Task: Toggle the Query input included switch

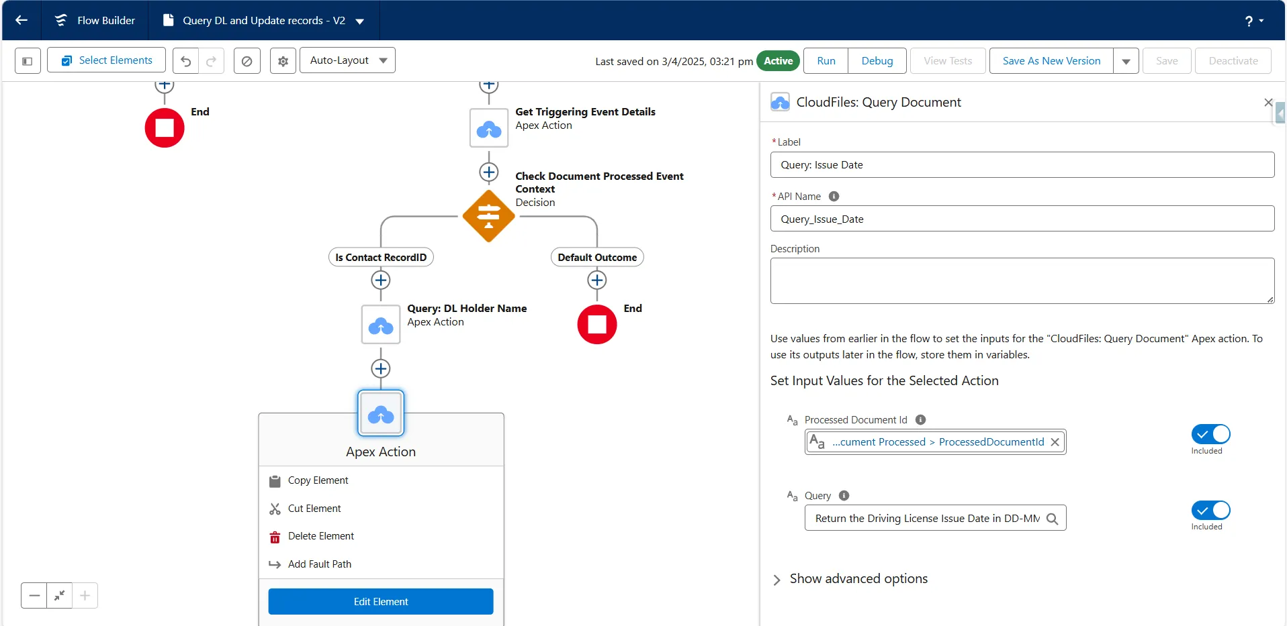Action: click(x=1210, y=510)
